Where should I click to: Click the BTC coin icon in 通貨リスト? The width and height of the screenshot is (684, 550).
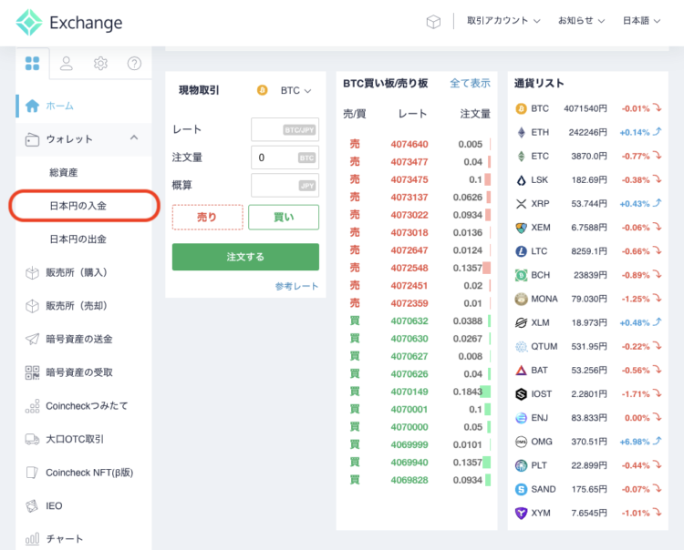click(522, 108)
